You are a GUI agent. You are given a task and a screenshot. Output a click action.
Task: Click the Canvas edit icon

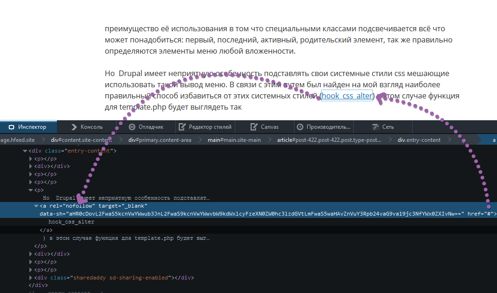pos(254,127)
